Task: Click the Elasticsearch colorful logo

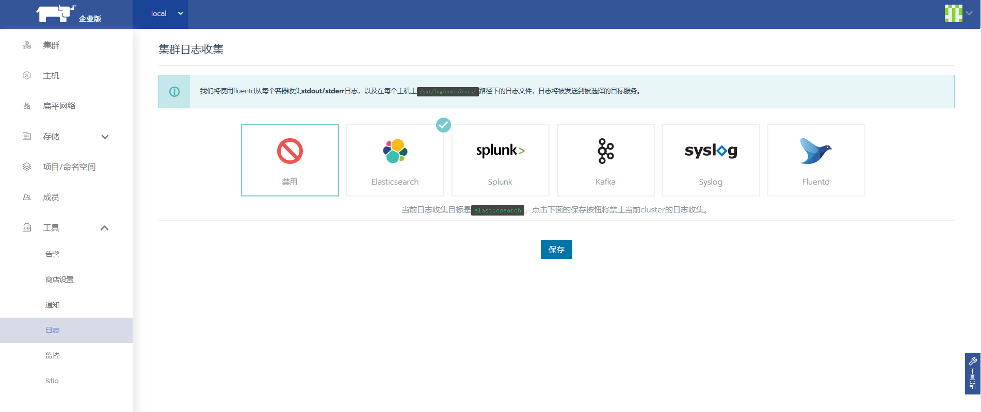Action: [x=395, y=151]
